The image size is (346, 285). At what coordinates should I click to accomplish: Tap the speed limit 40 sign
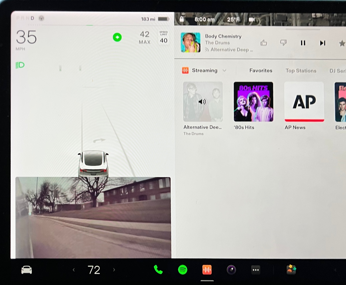pos(163,37)
